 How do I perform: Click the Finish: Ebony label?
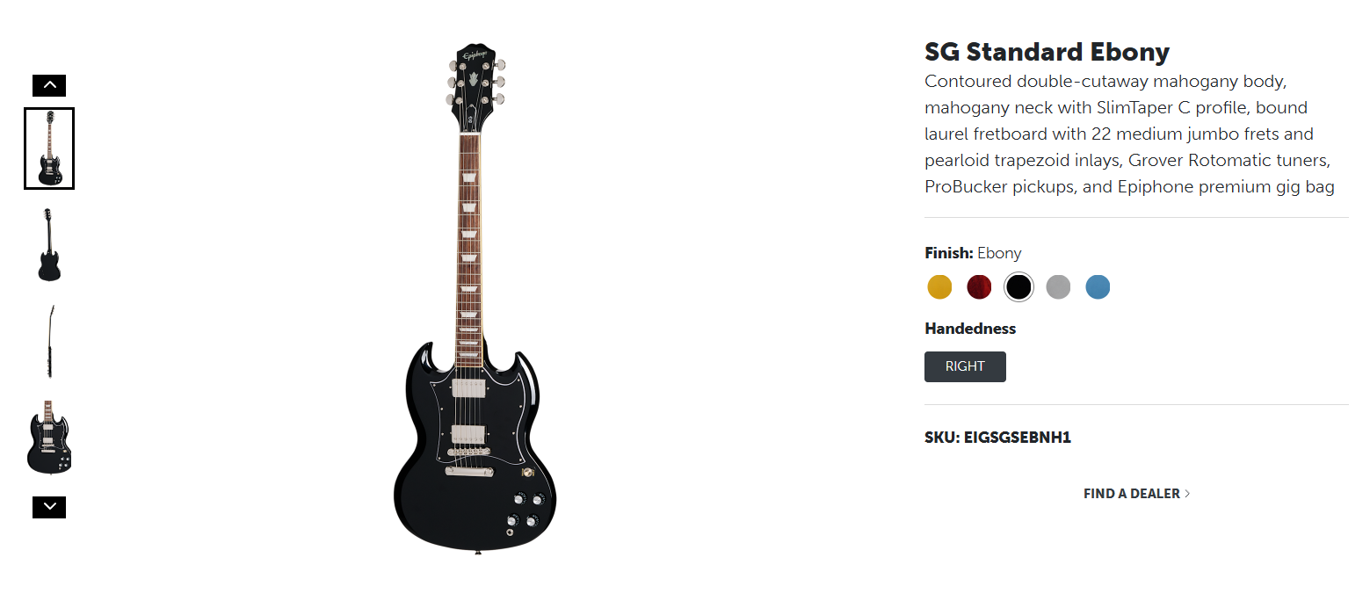(x=973, y=253)
